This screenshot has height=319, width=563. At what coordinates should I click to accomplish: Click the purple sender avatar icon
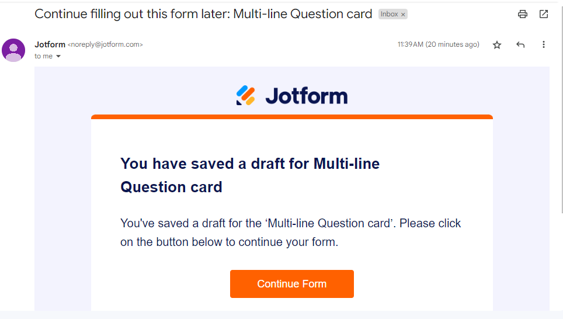(13, 50)
